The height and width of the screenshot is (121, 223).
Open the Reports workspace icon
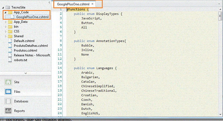[8, 111]
